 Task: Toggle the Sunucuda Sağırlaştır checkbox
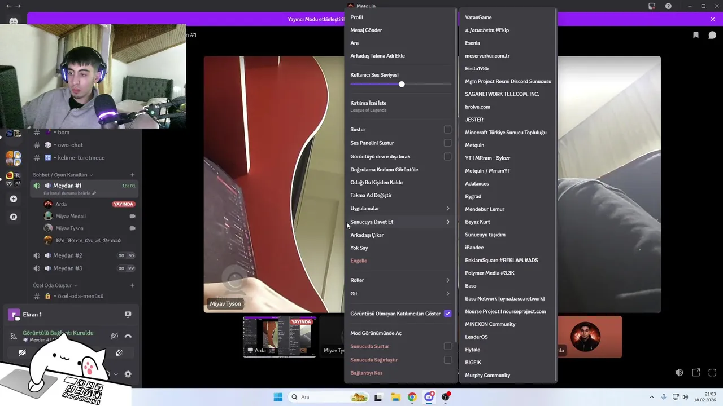(x=447, y=360)
